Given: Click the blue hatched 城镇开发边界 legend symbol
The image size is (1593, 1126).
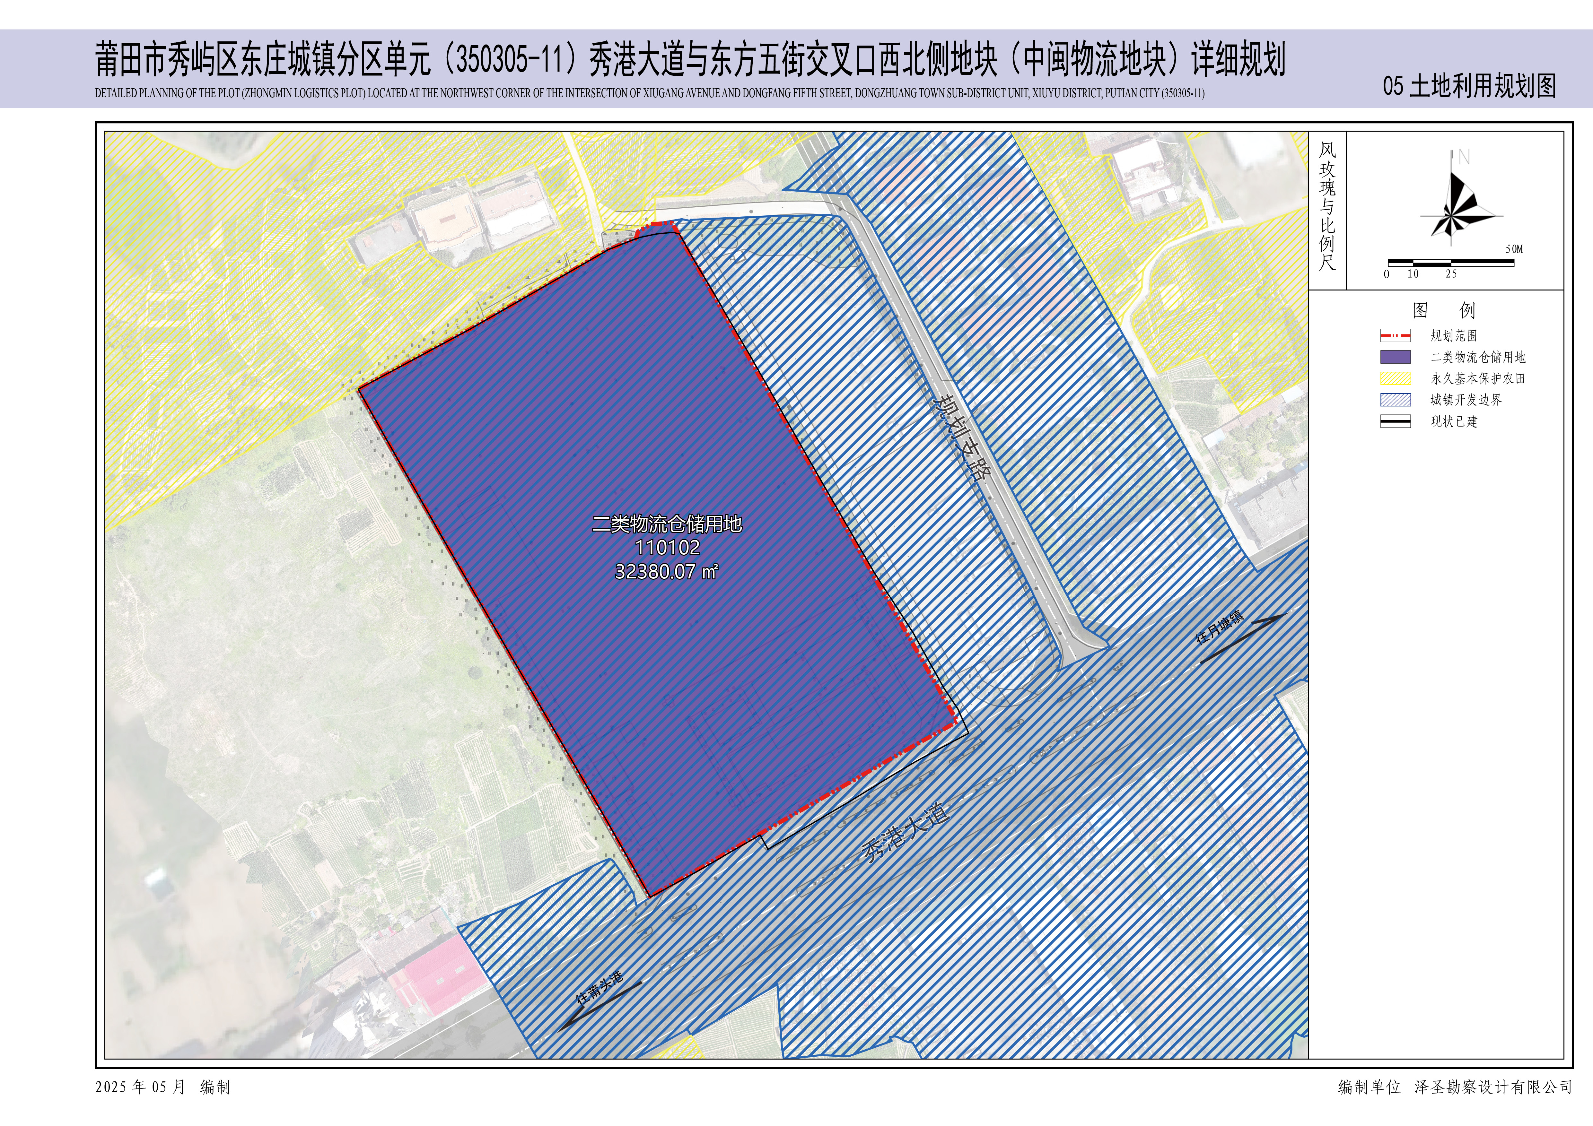Looking at the screenshot, I should coord(1395,400).
